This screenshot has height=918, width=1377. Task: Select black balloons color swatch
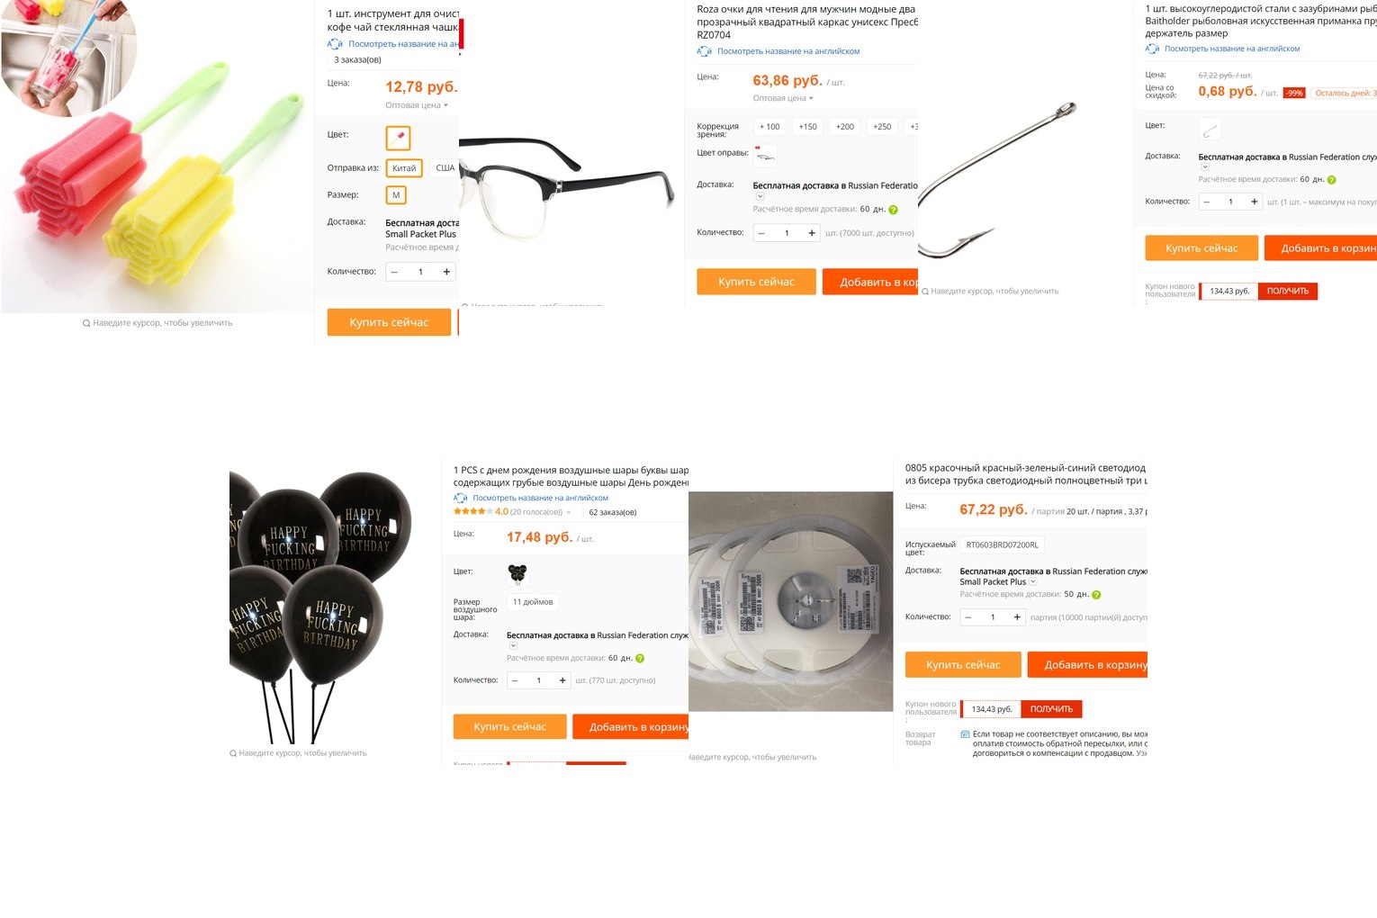pos(517,573)
